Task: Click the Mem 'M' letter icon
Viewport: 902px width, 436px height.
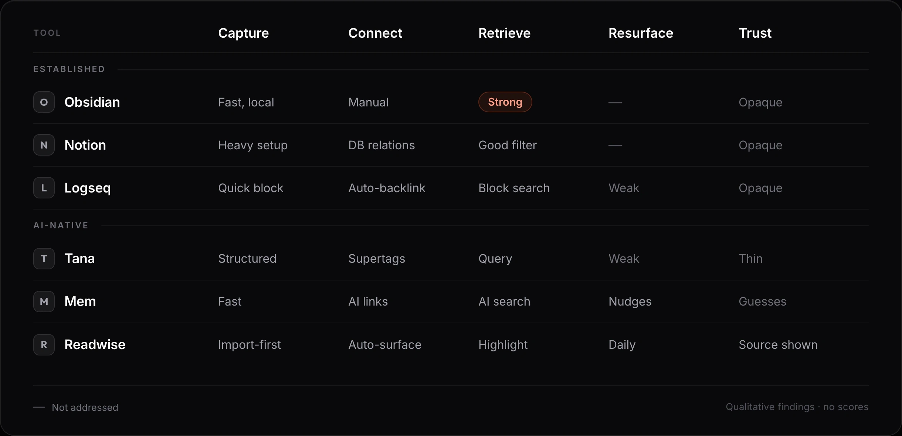Action: [x=44, y=302]
